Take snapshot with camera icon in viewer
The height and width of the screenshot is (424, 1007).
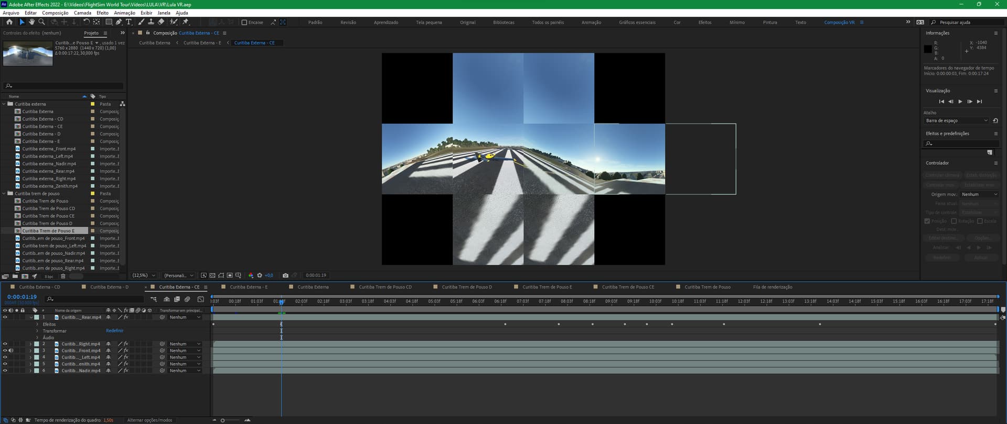[x=285, y=275]
